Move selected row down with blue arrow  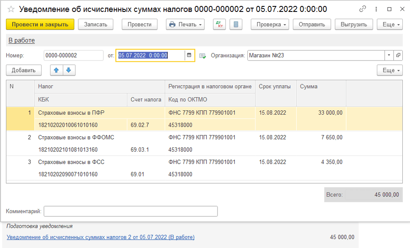[x=69, y=69]
